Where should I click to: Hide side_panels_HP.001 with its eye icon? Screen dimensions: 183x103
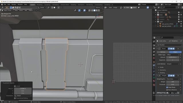pyautogui.click(x=181, y=24)
